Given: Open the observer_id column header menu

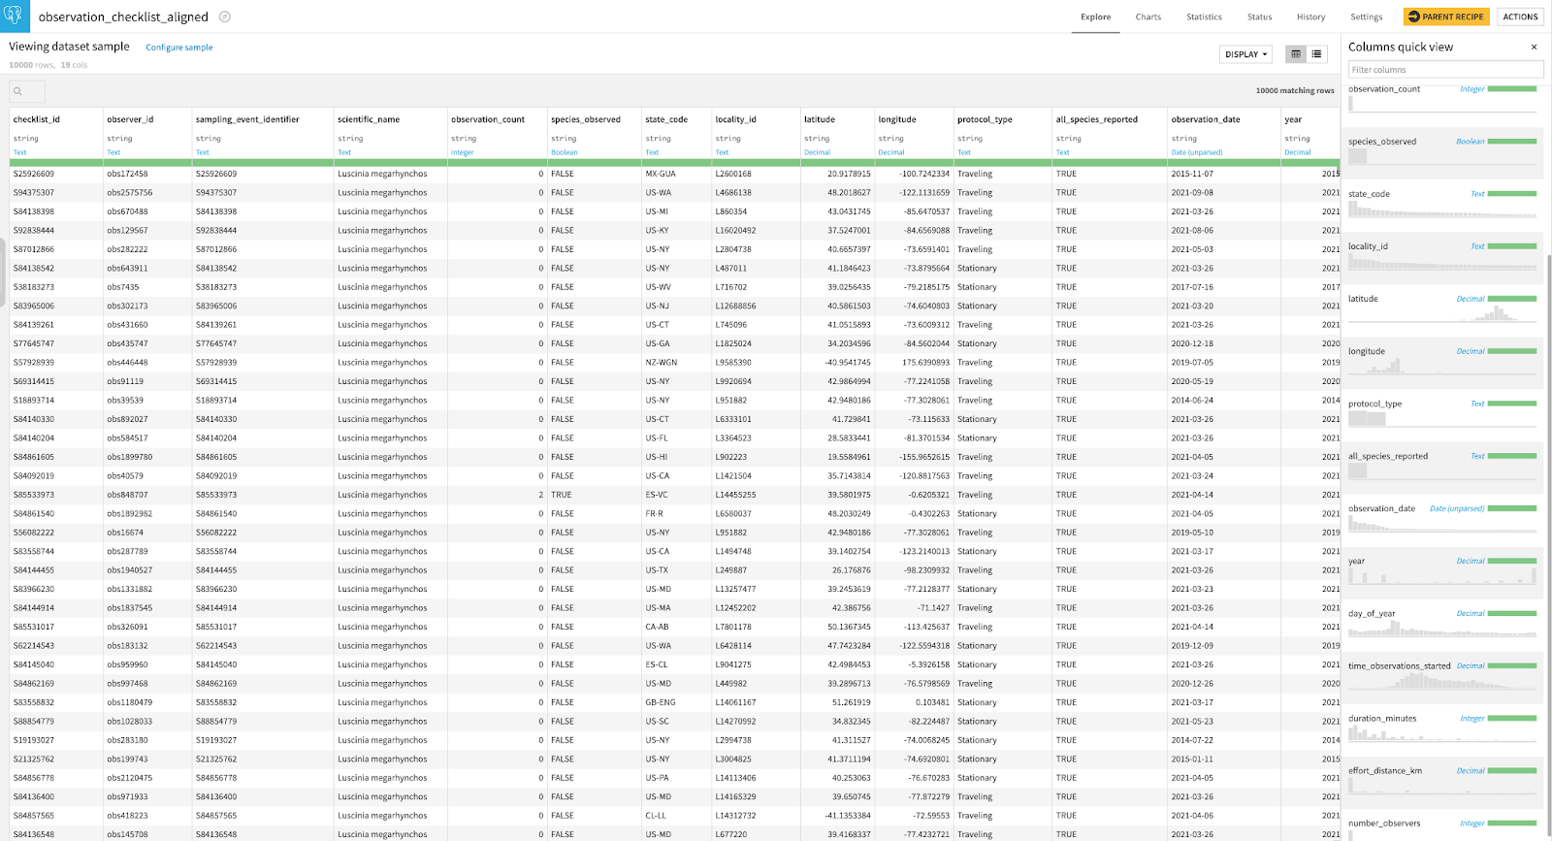Looking at the screenshot, I should (130, 119).
